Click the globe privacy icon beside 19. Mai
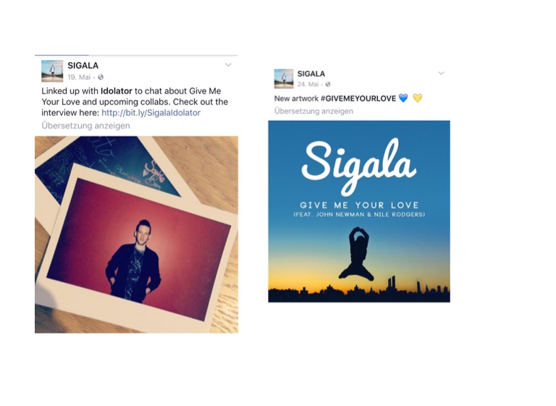 click(x=101, y=77)
